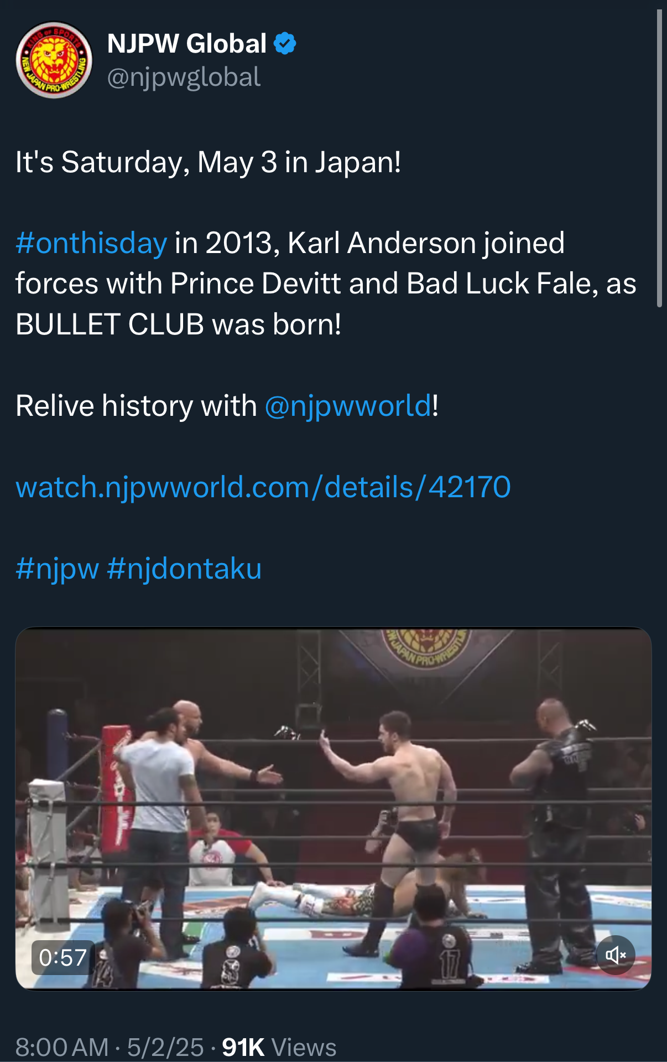Click the "Relive history with" text
667x1062 pixels.
click(136, 406)
